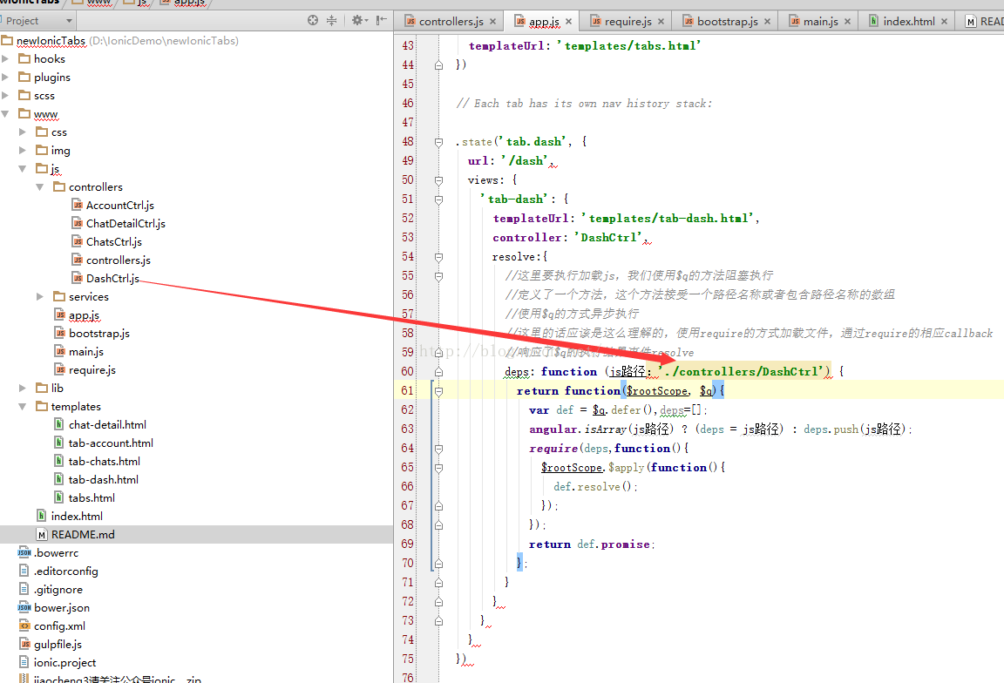
Task: Expand the css folder
Action: 23,132
